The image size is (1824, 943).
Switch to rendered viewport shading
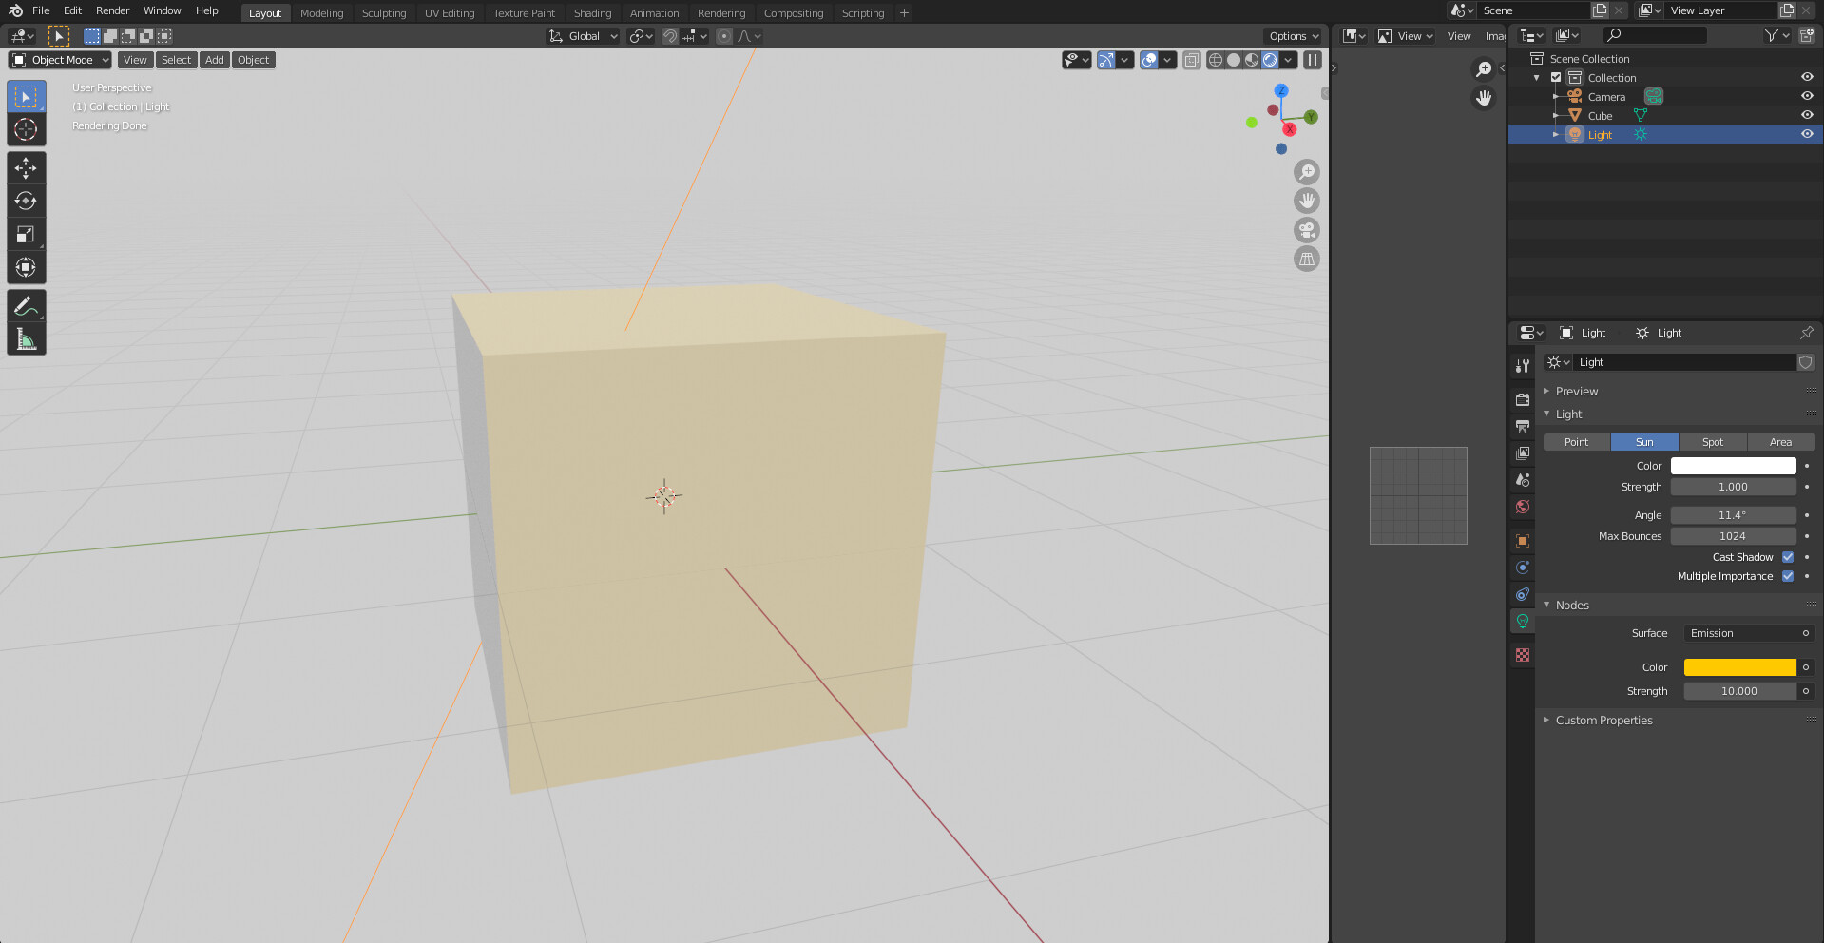1270,60
